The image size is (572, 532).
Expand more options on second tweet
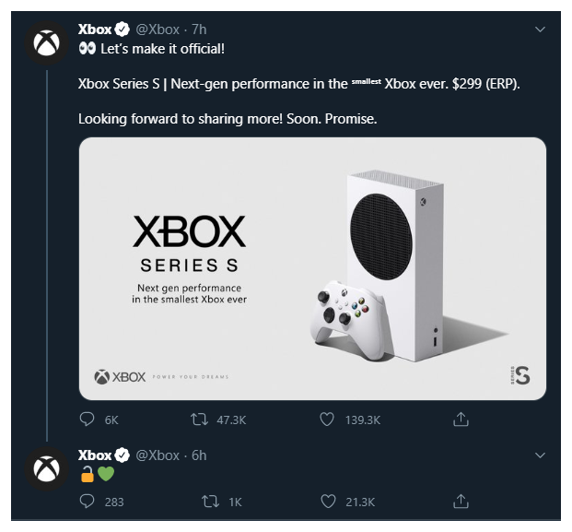(x=541, y=455)
